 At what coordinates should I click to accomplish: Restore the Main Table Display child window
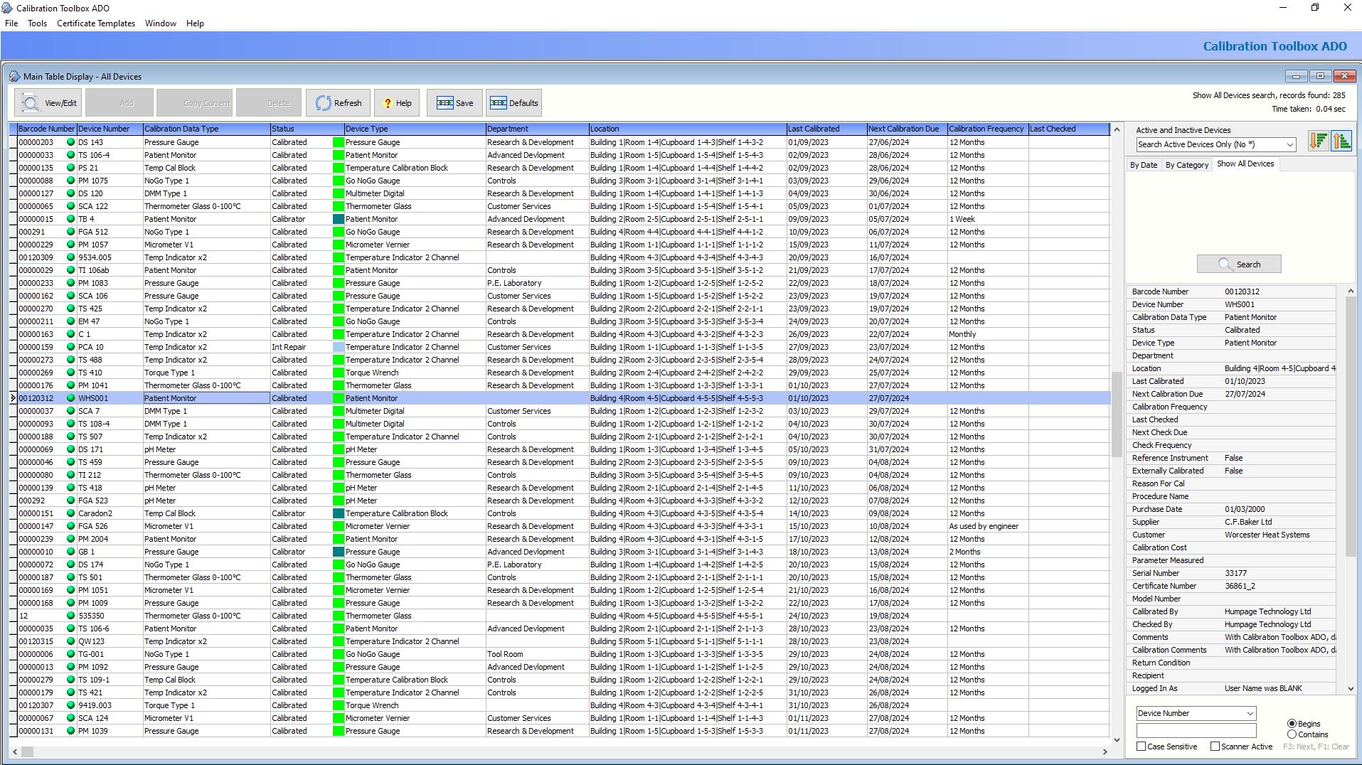click(x=1320, y=76)
